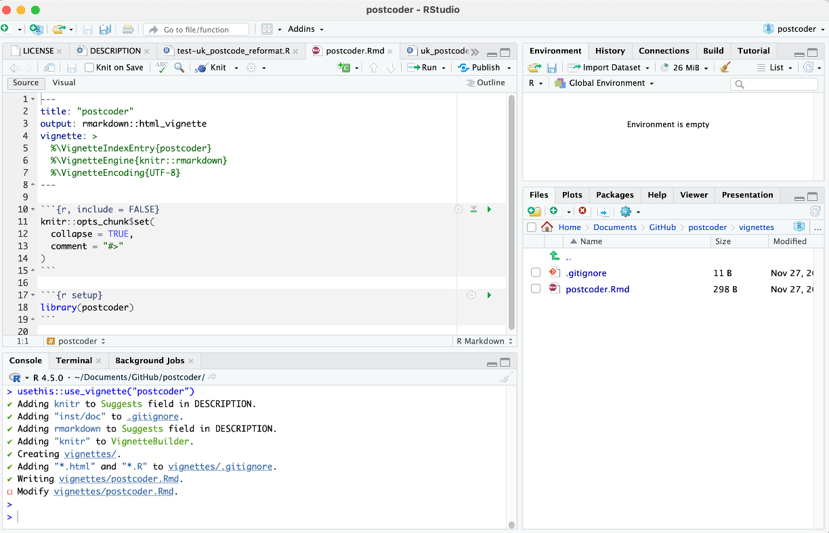The image size is (829, 533).
Task: Switch to the DESCRIPTION editor tab
Action: [115, 51]
